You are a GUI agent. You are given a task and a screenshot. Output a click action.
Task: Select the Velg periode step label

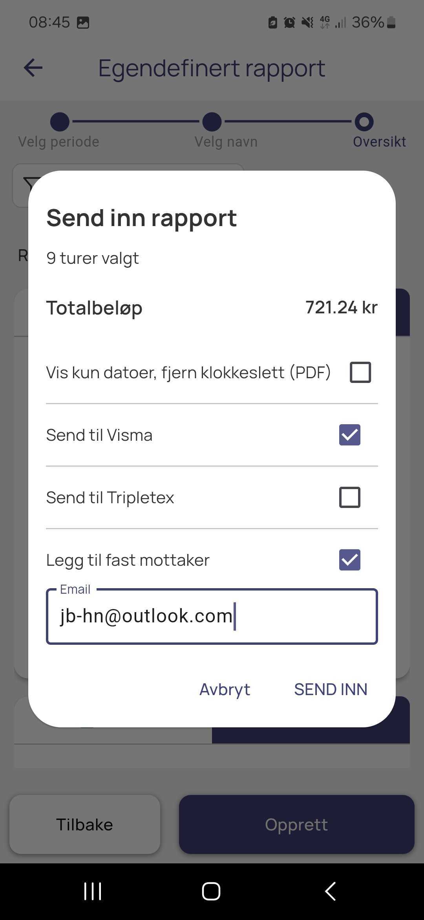59,142
